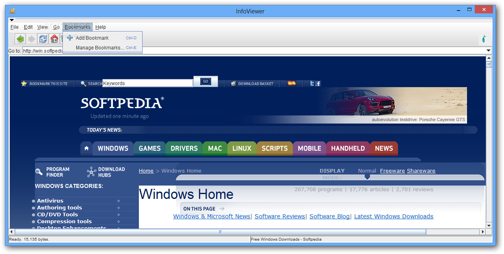Click the Shareware display mode link
This screenshot has width=504, height=254.
click(x=421, y=171)
